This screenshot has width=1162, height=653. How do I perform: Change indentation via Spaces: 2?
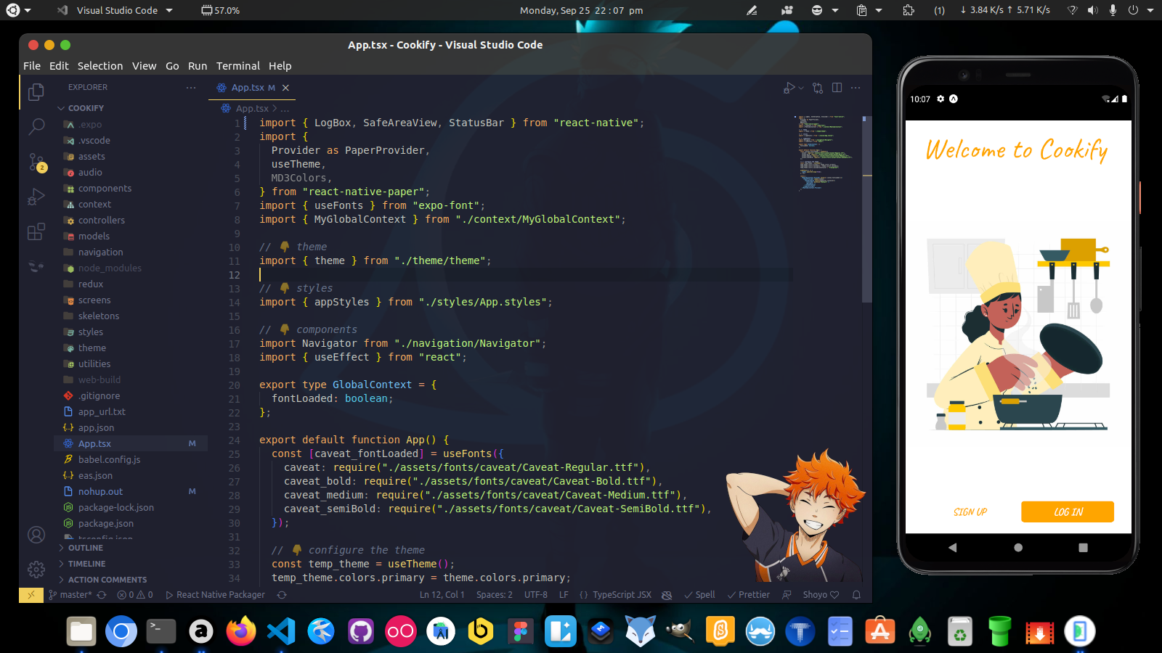[x=495, y=595]
